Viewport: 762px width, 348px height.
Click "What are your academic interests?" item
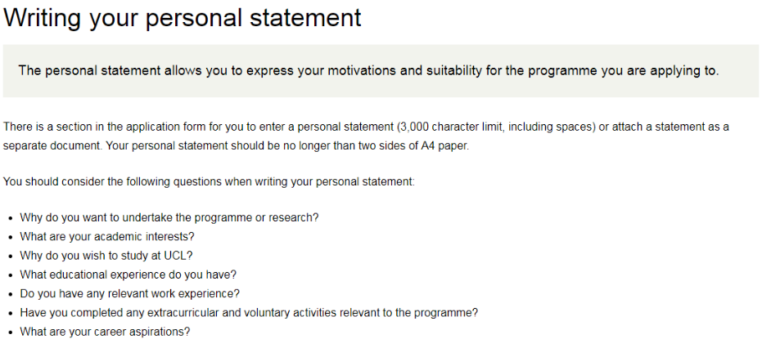106,237
